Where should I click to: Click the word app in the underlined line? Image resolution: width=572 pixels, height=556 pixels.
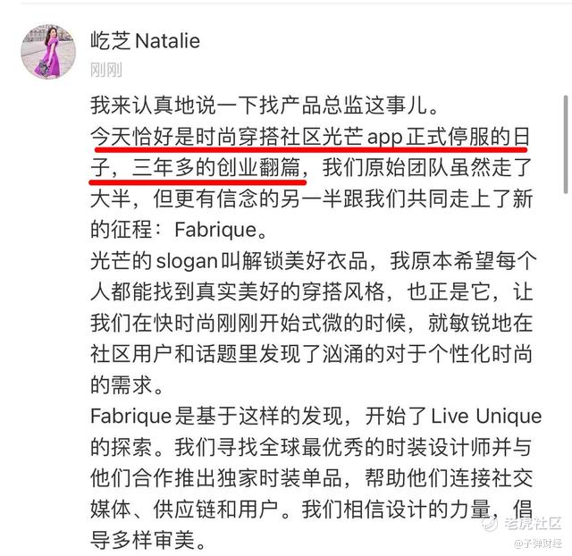385,138
